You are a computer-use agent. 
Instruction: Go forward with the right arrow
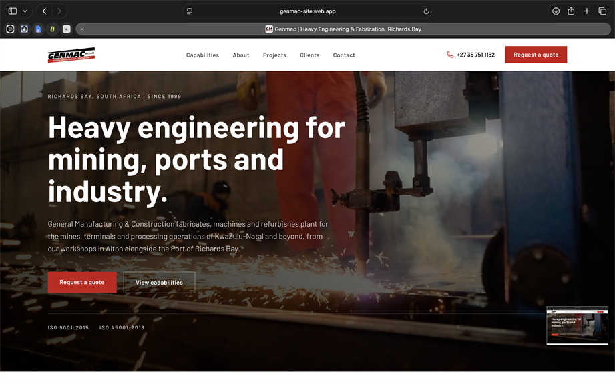pos(59,11)
